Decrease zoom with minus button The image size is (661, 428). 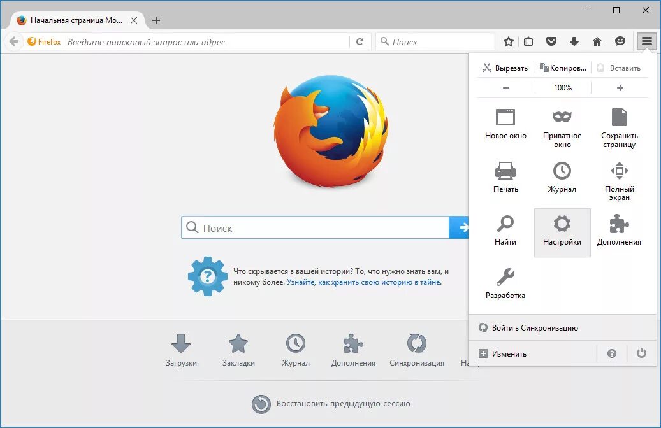506,88
